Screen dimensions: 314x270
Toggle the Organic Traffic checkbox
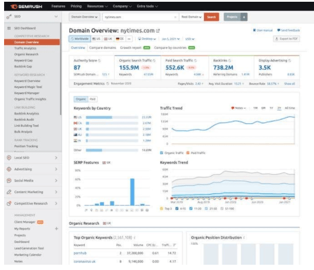[x=161, y=153]
